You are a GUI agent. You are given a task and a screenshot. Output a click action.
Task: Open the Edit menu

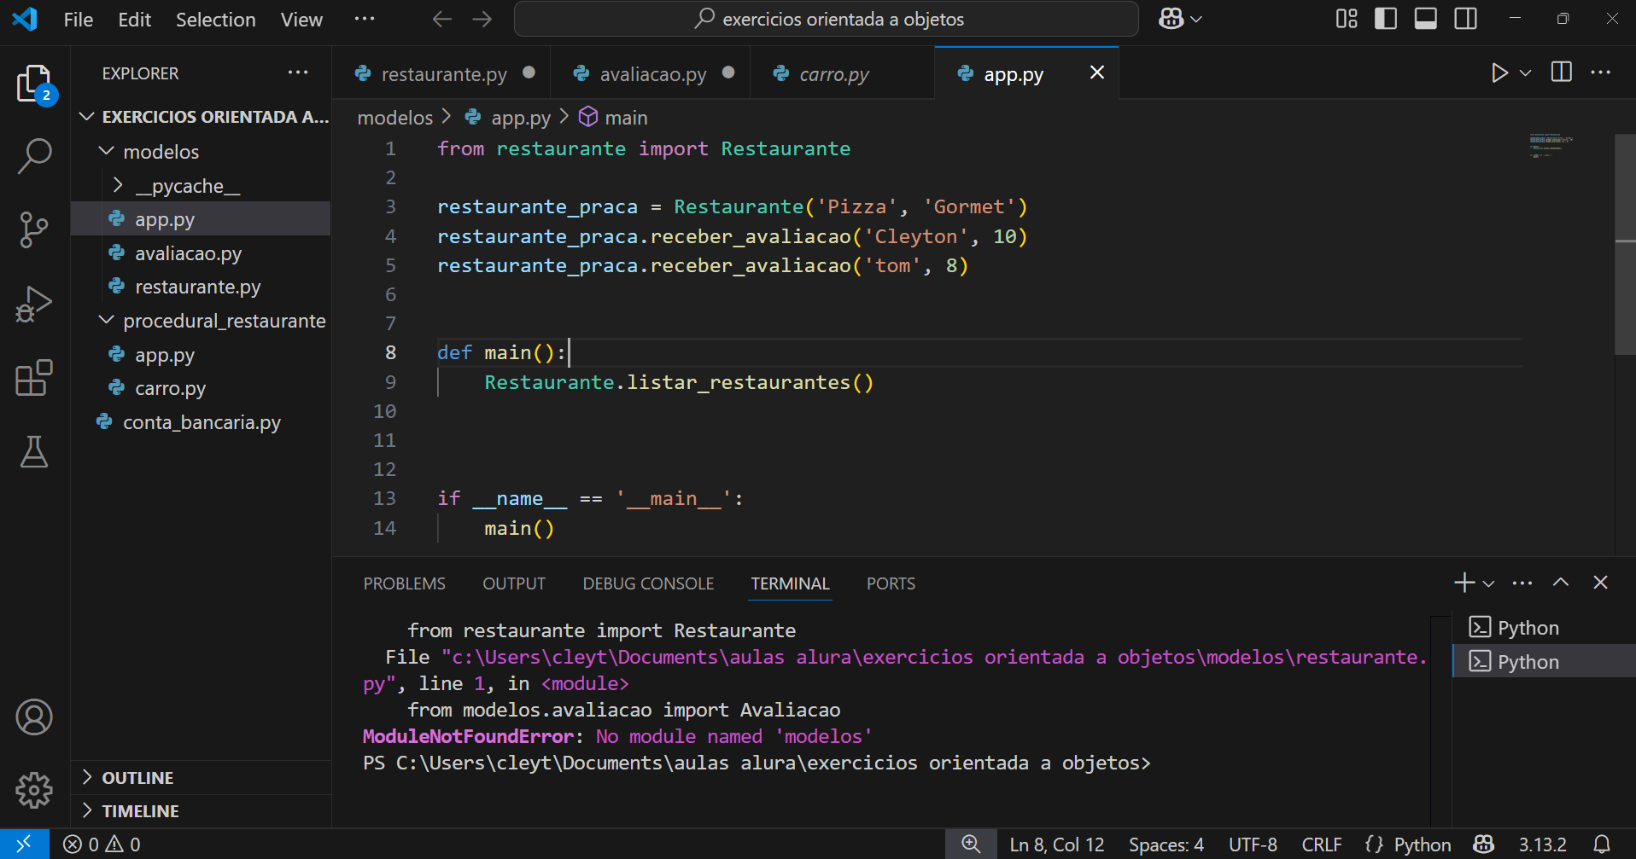pos(135,20)
